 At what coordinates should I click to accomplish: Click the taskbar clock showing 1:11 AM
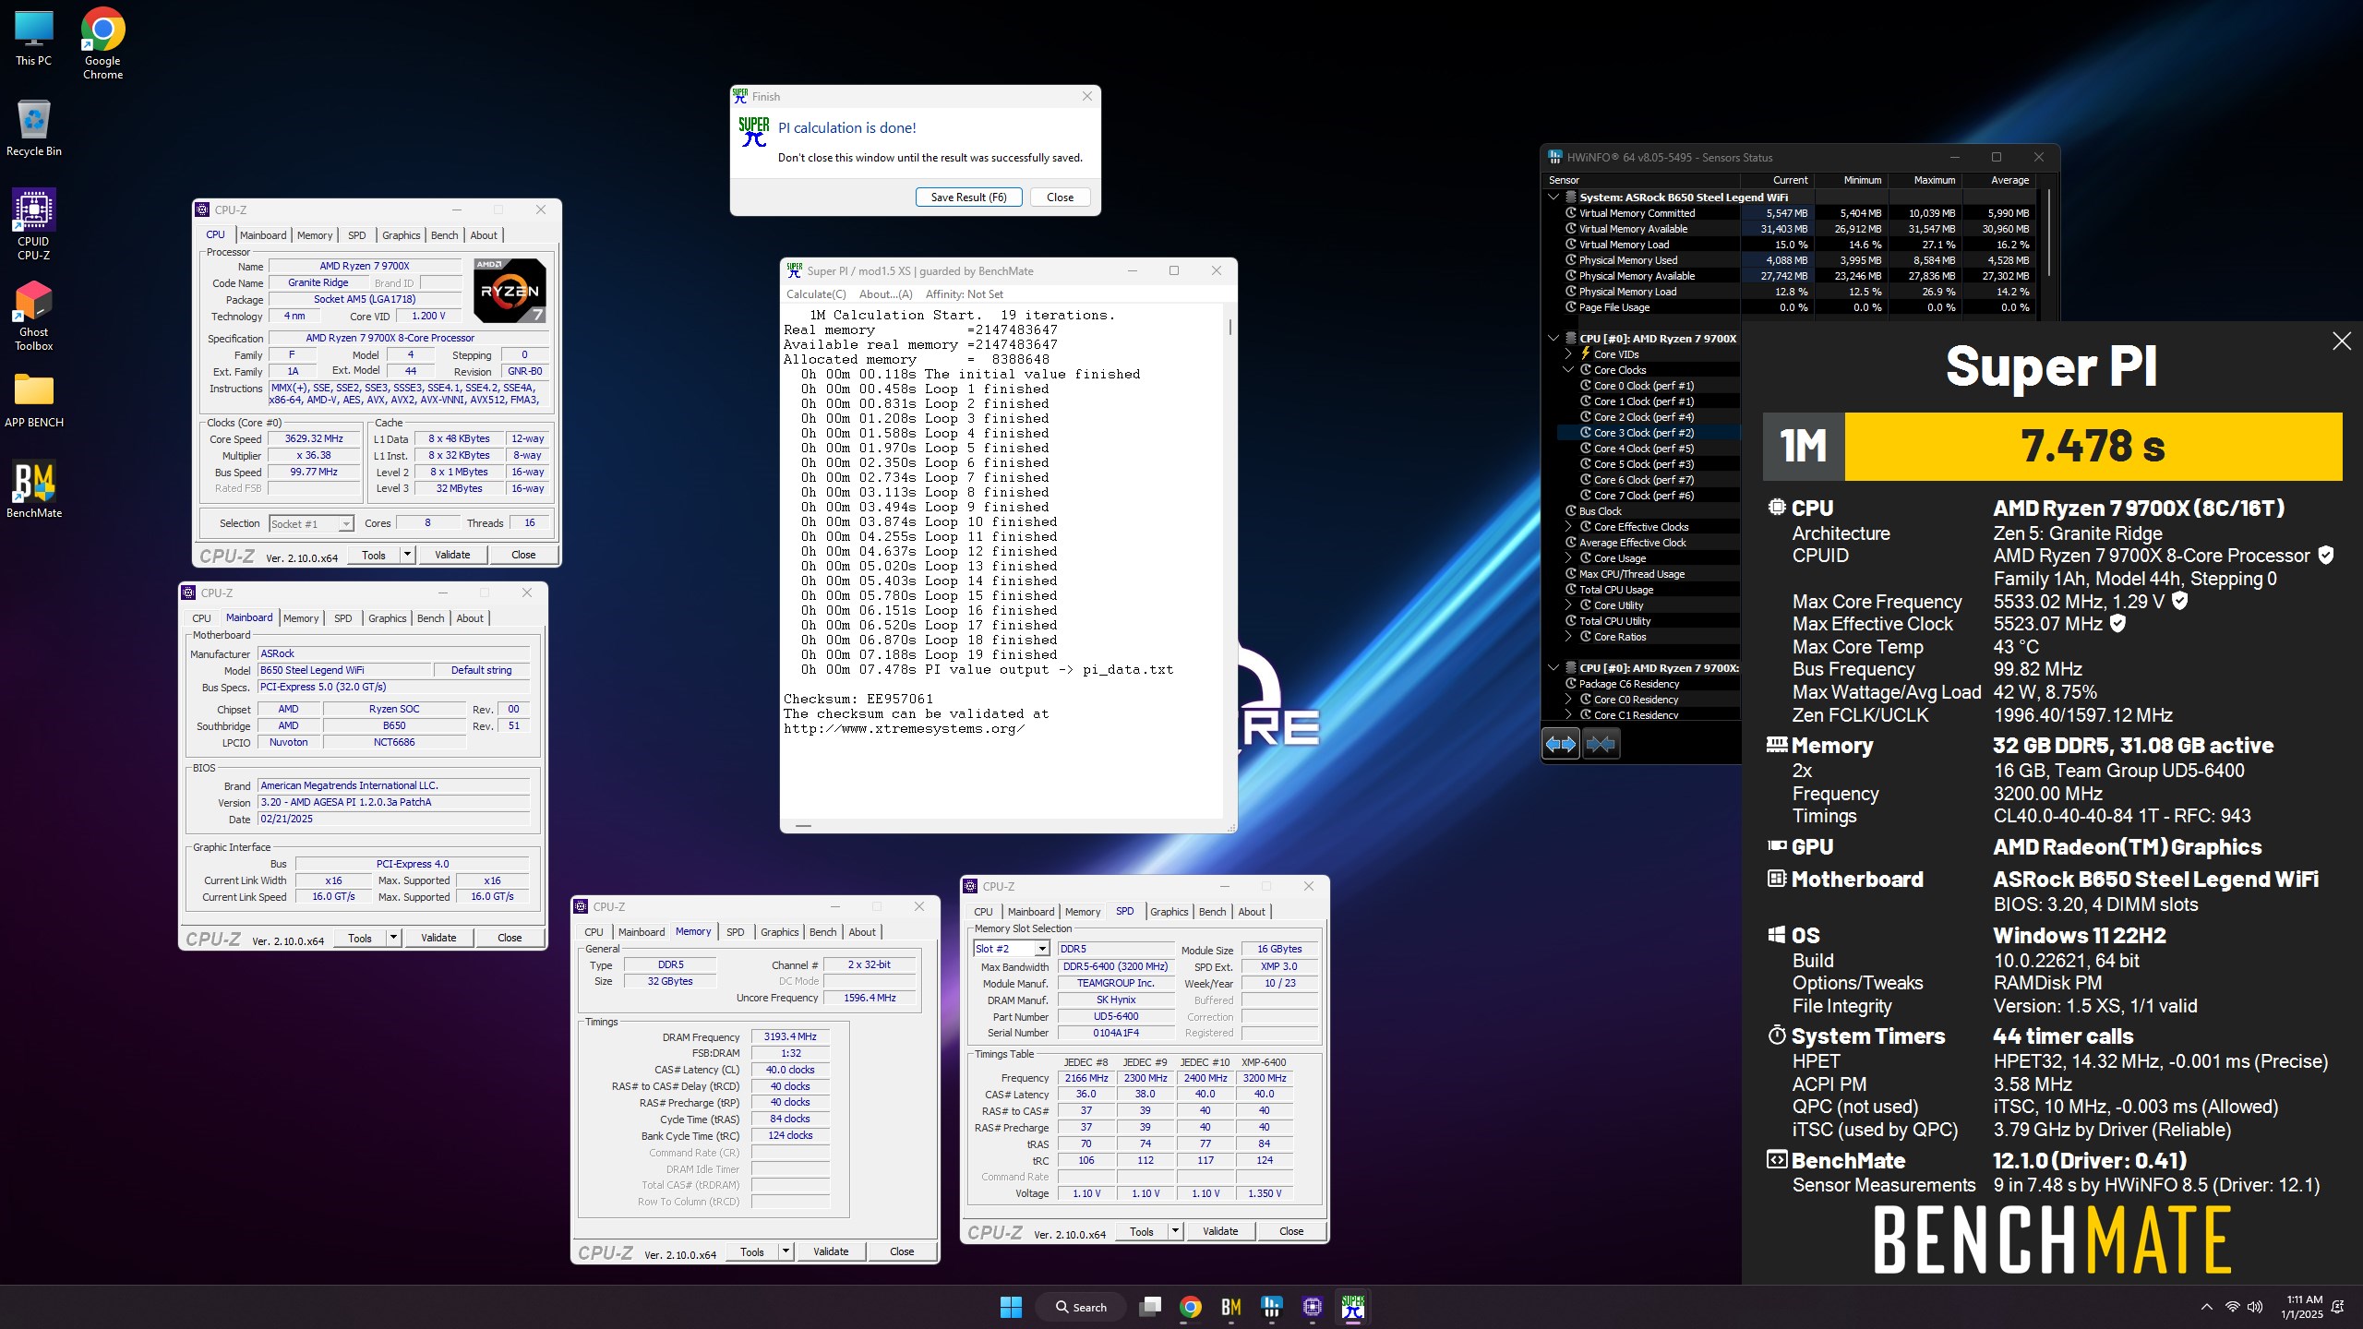pyautogui.click(x=2301, y=1307)
